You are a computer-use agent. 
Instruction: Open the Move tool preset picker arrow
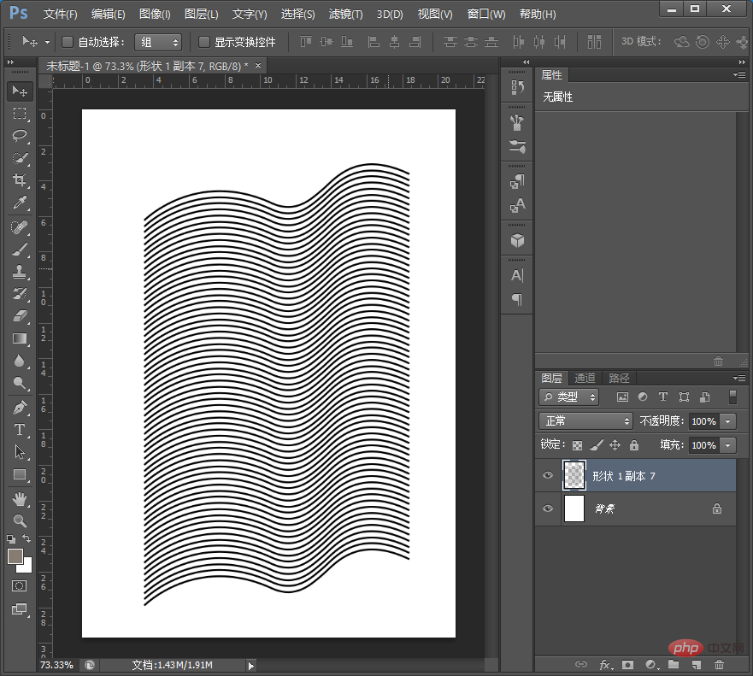(x=47, y=42)
